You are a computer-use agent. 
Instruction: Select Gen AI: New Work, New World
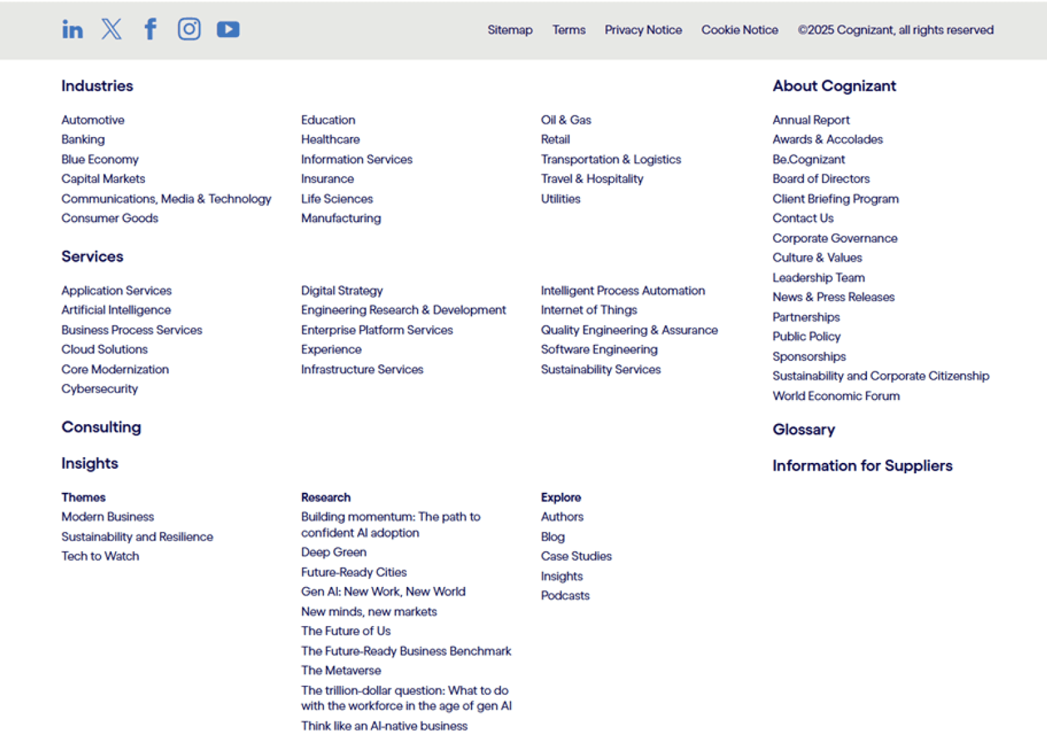(383, 592)
